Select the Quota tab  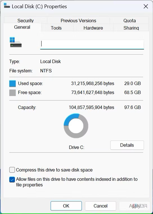point(129,21)
